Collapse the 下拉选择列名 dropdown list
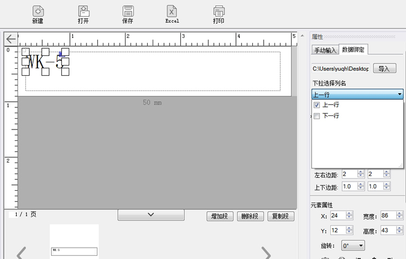 [400, 94]
